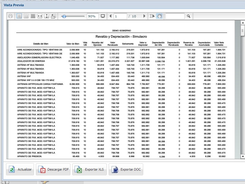Image resolution: width=245 pixels, height=184 pixels.
Task: Click the vertical scrollbar thumb
Action: (243, 31)
